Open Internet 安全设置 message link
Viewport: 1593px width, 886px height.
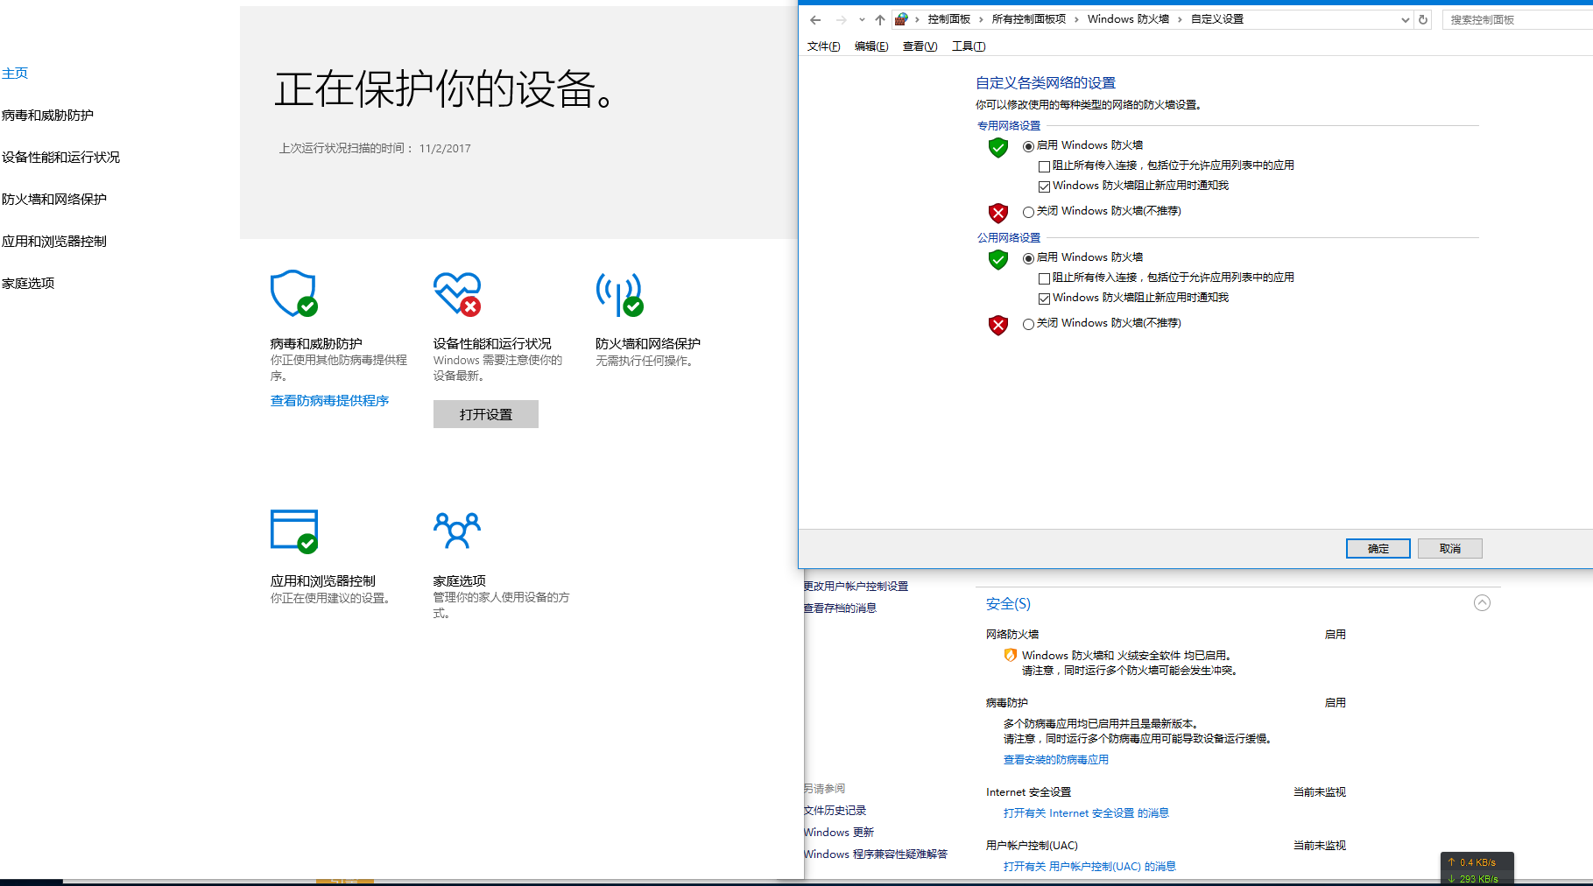[x=1086, y=813]
